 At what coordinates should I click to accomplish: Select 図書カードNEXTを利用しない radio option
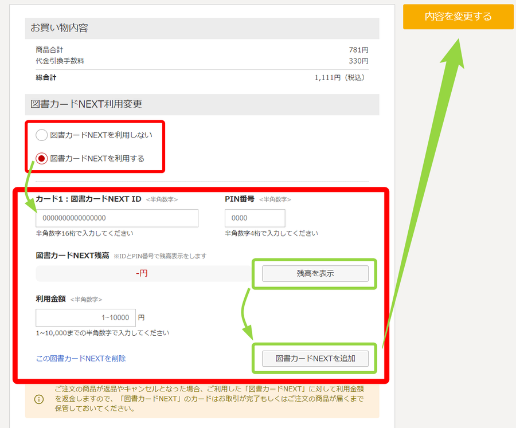[x=41, y=135]
